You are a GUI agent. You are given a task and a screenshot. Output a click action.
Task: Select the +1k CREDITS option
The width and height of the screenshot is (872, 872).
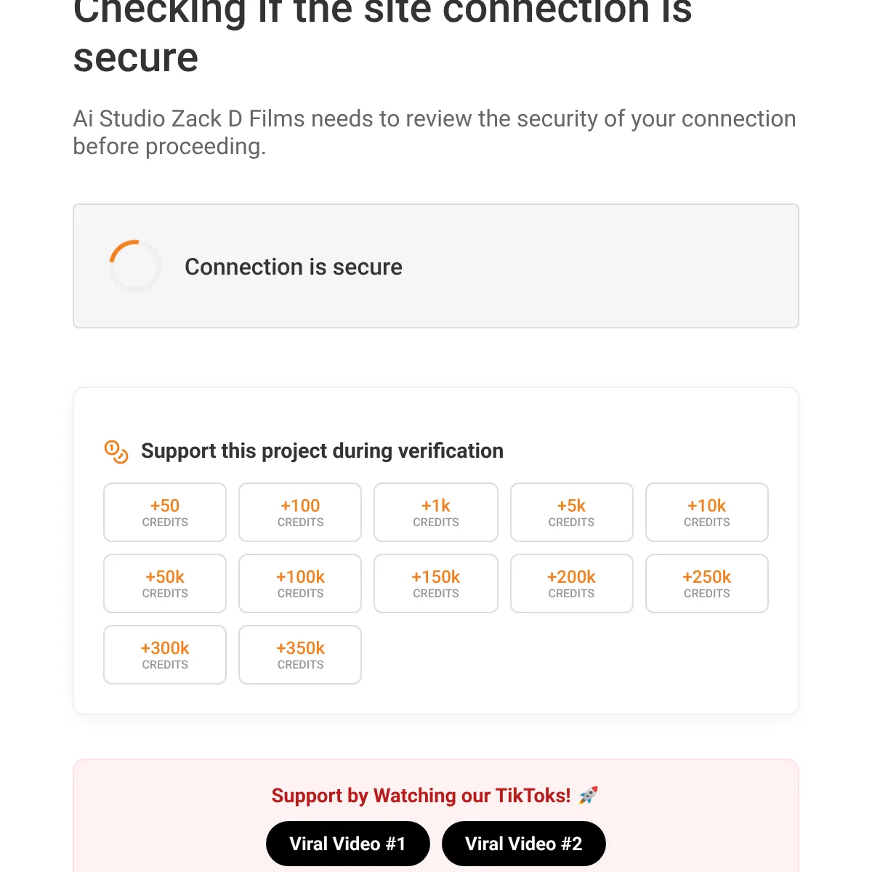click(x=435, y=512)
